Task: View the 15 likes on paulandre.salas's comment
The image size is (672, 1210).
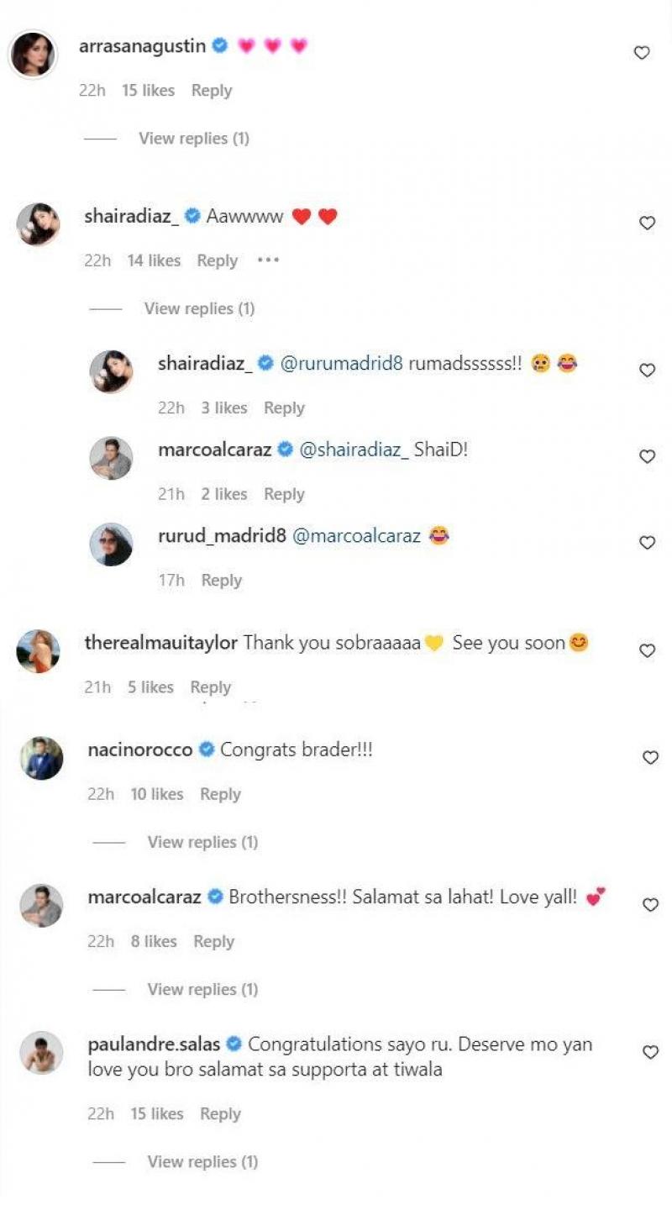Action: [x=156, y=1113]
